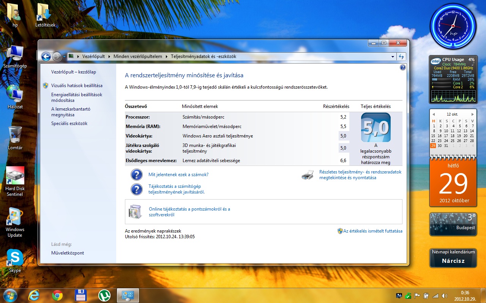Select Elsődleges merevlemez score 6,6

343,161
